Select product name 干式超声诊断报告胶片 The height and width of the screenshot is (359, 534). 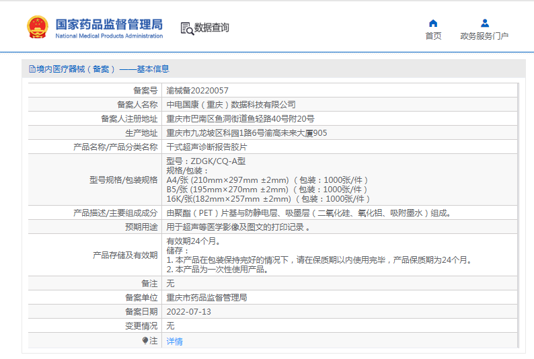tap(206, 147)
